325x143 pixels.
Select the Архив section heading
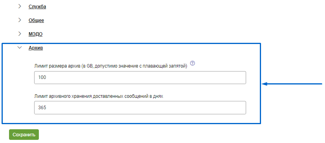(x=36, y=48)
